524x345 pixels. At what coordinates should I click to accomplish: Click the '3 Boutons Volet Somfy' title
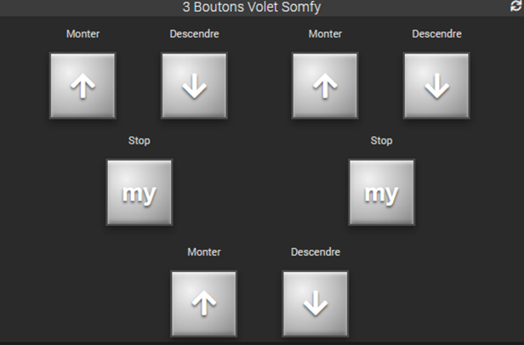point(252,7)
